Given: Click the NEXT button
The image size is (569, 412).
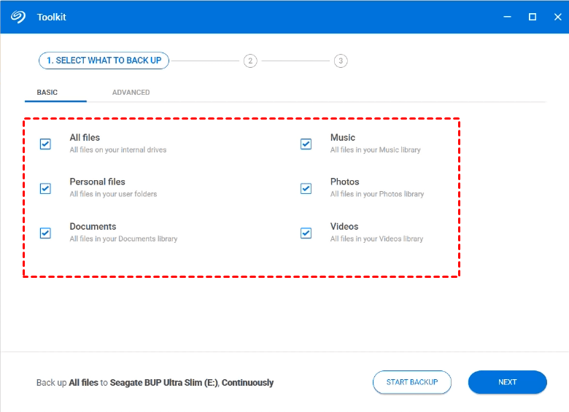Looking at the screenshot, I should (x=507, y=382).
